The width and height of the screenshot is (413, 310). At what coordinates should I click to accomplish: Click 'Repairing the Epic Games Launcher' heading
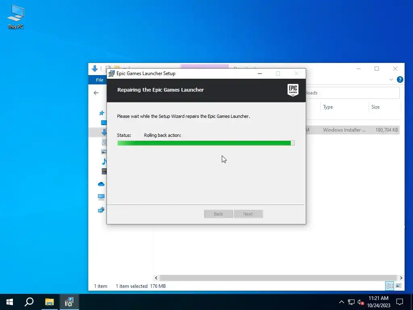coord(161,90)
